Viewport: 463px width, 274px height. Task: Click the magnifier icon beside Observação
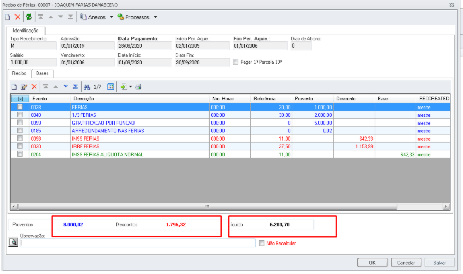coord(13,242)
